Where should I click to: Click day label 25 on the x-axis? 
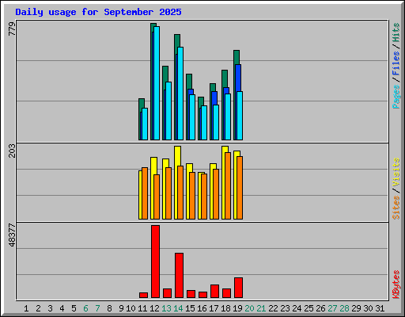[308, 308]
